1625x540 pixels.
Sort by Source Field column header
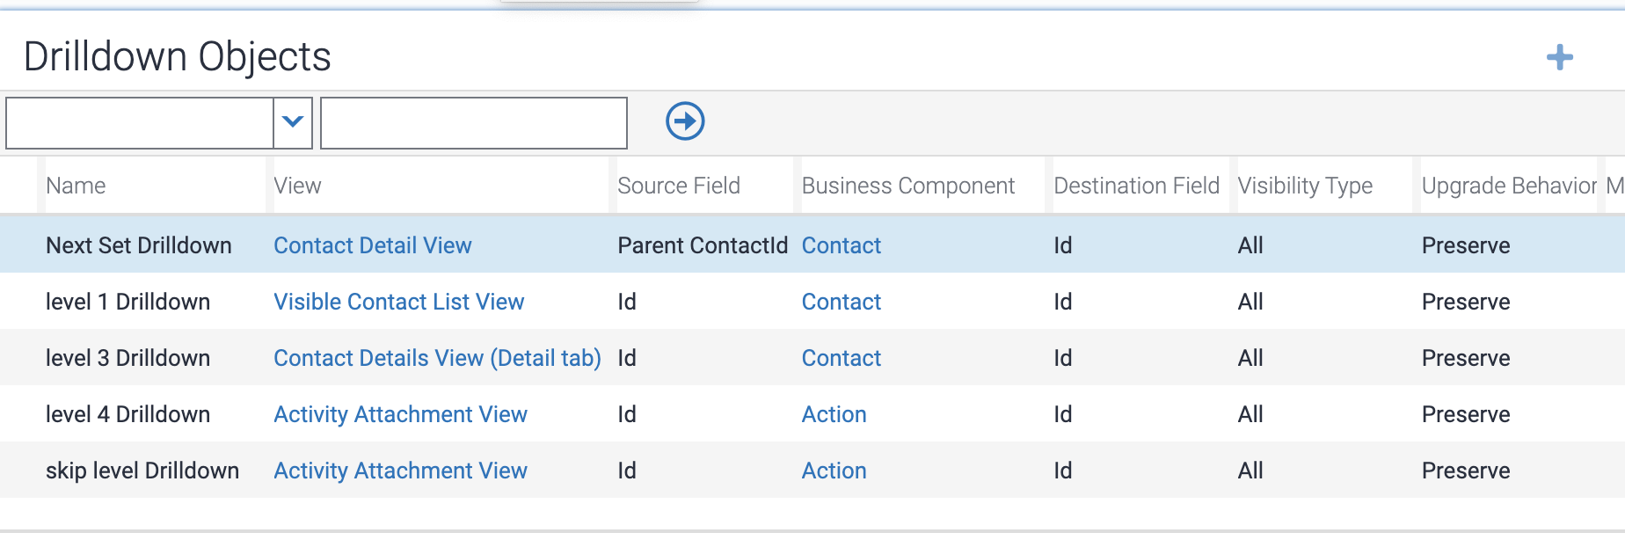point(678,186)
